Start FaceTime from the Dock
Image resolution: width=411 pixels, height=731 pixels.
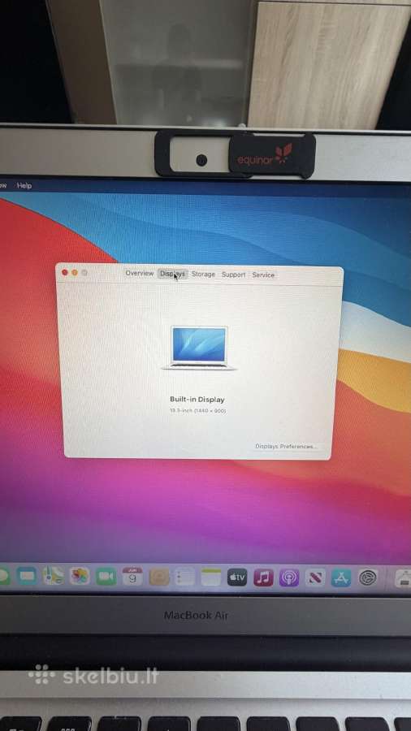click(x=106, y=577)
